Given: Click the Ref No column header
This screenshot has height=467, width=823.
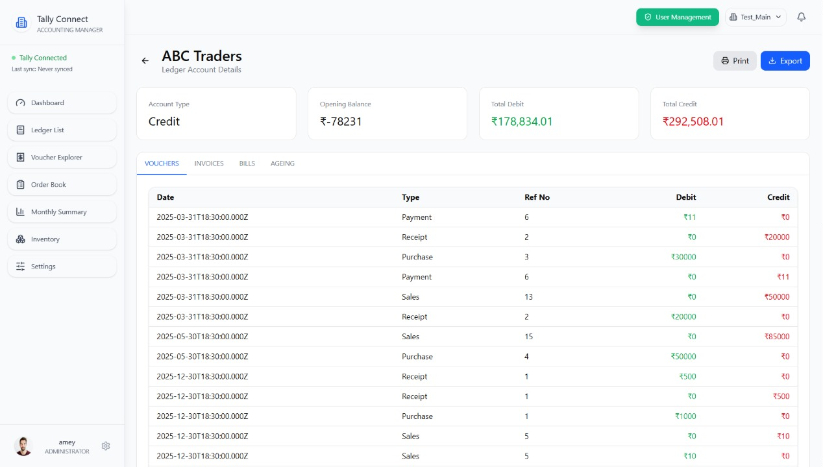Looking at the screenshot, I should (x=537, y=197).
